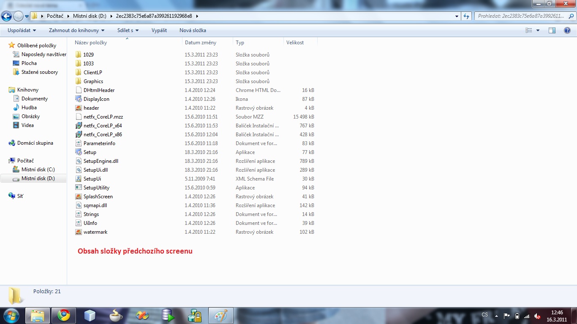Open Google Chrome from the taskbar

[64, 315]
